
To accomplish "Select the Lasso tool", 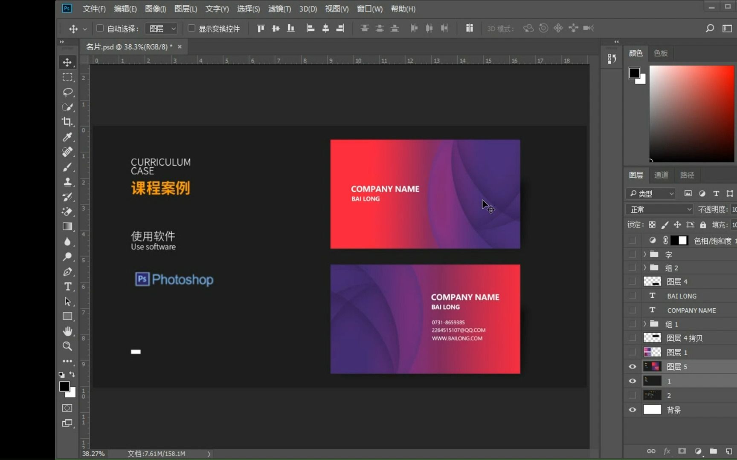I will coord(67,92).
